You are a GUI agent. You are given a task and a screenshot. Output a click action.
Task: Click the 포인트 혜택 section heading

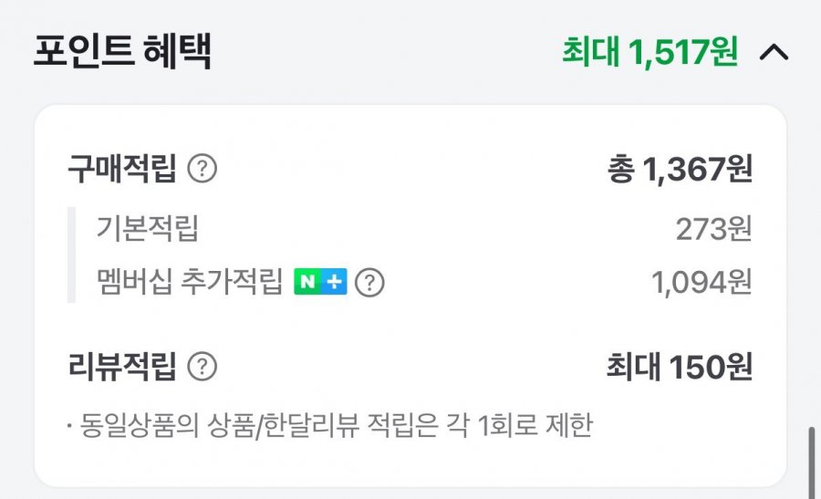point(122,52)
